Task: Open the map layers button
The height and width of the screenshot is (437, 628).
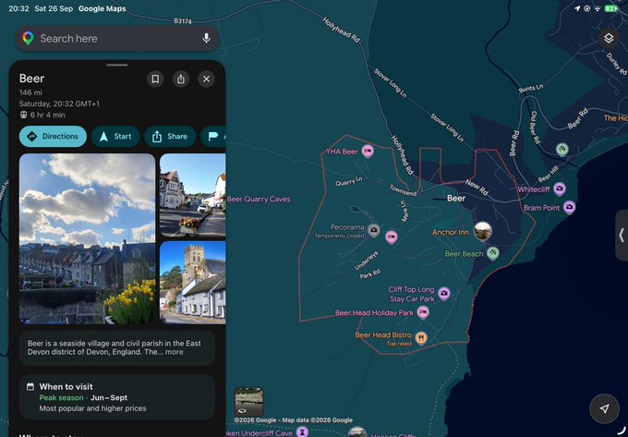Action: pos(609,39)
